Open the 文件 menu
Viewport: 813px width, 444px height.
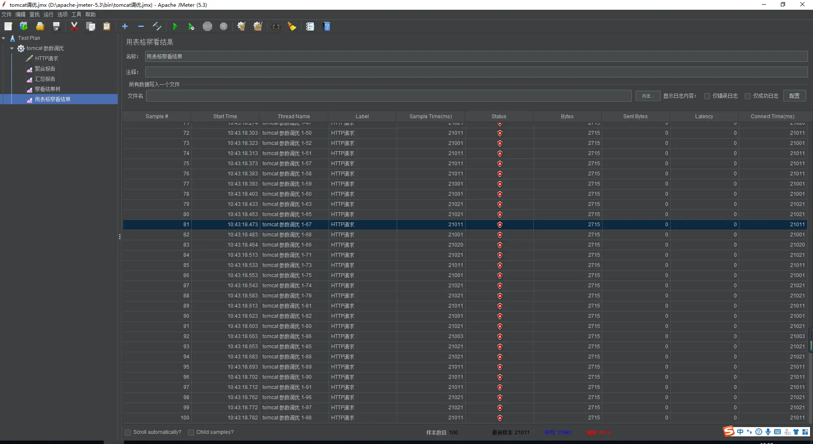tap(7, 14)
